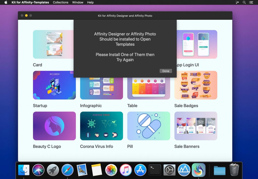Open the Apple menu

point(6,2)
